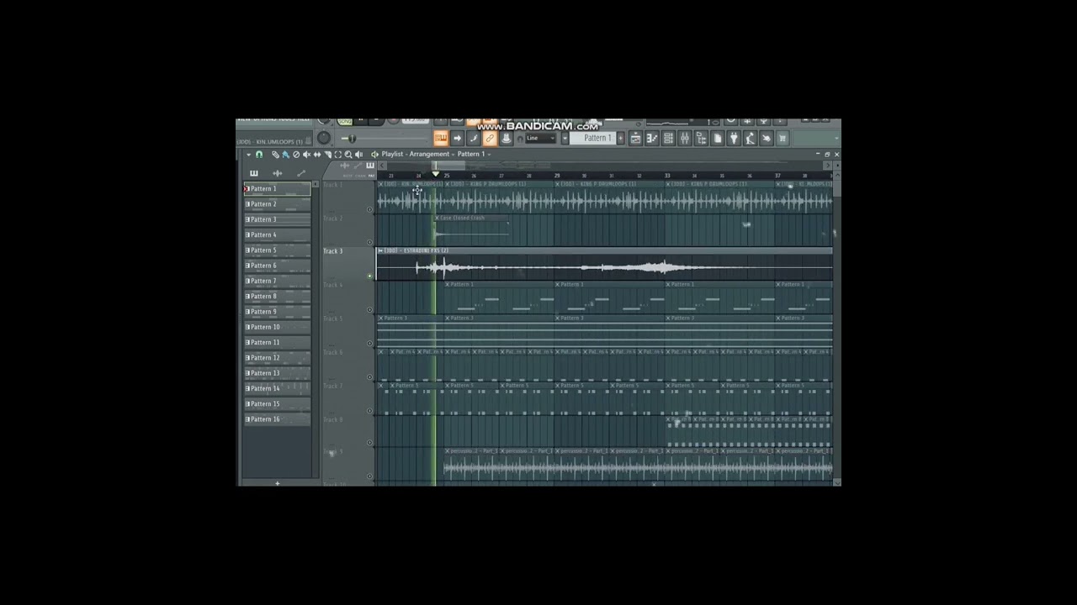The image size is (1077, 605).
Task: Select Pattern 2 in the picker
Action: (278, 204)
